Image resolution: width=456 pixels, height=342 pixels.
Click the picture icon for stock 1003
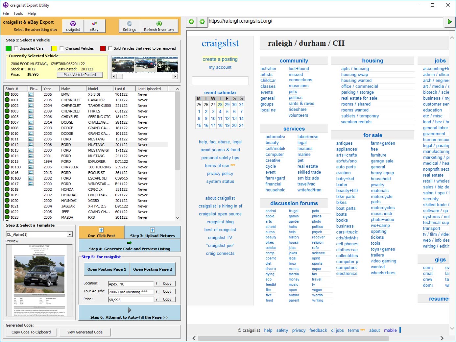31,111
